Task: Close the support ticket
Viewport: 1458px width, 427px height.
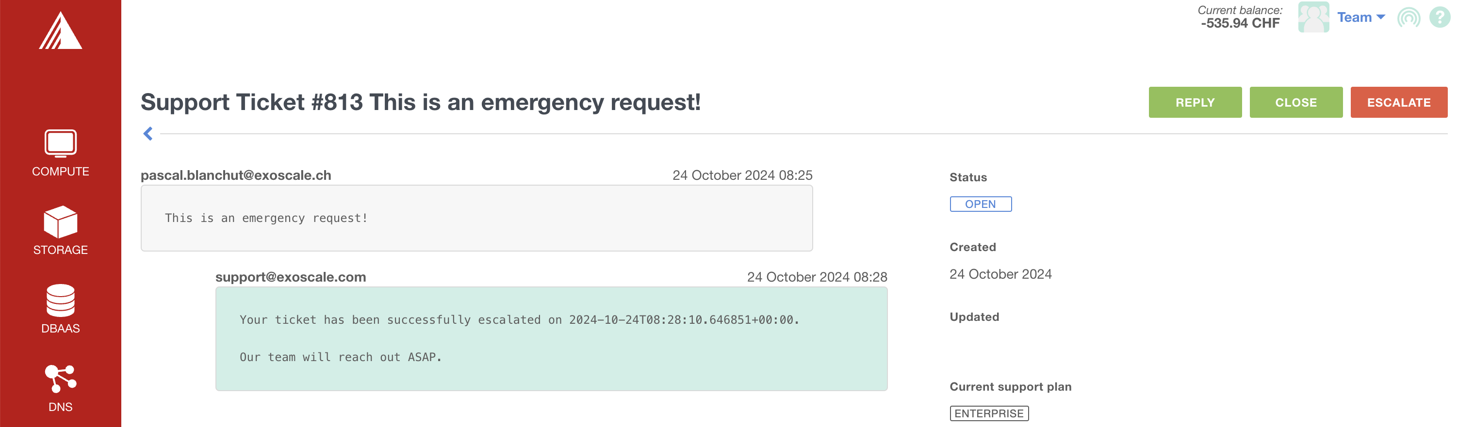Action: point(1295,102)
